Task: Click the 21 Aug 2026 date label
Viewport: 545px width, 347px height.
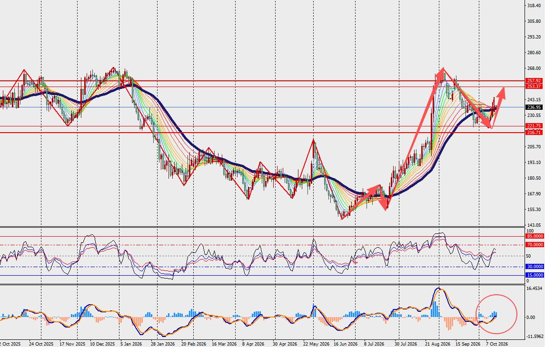Action: pos(438,344)
